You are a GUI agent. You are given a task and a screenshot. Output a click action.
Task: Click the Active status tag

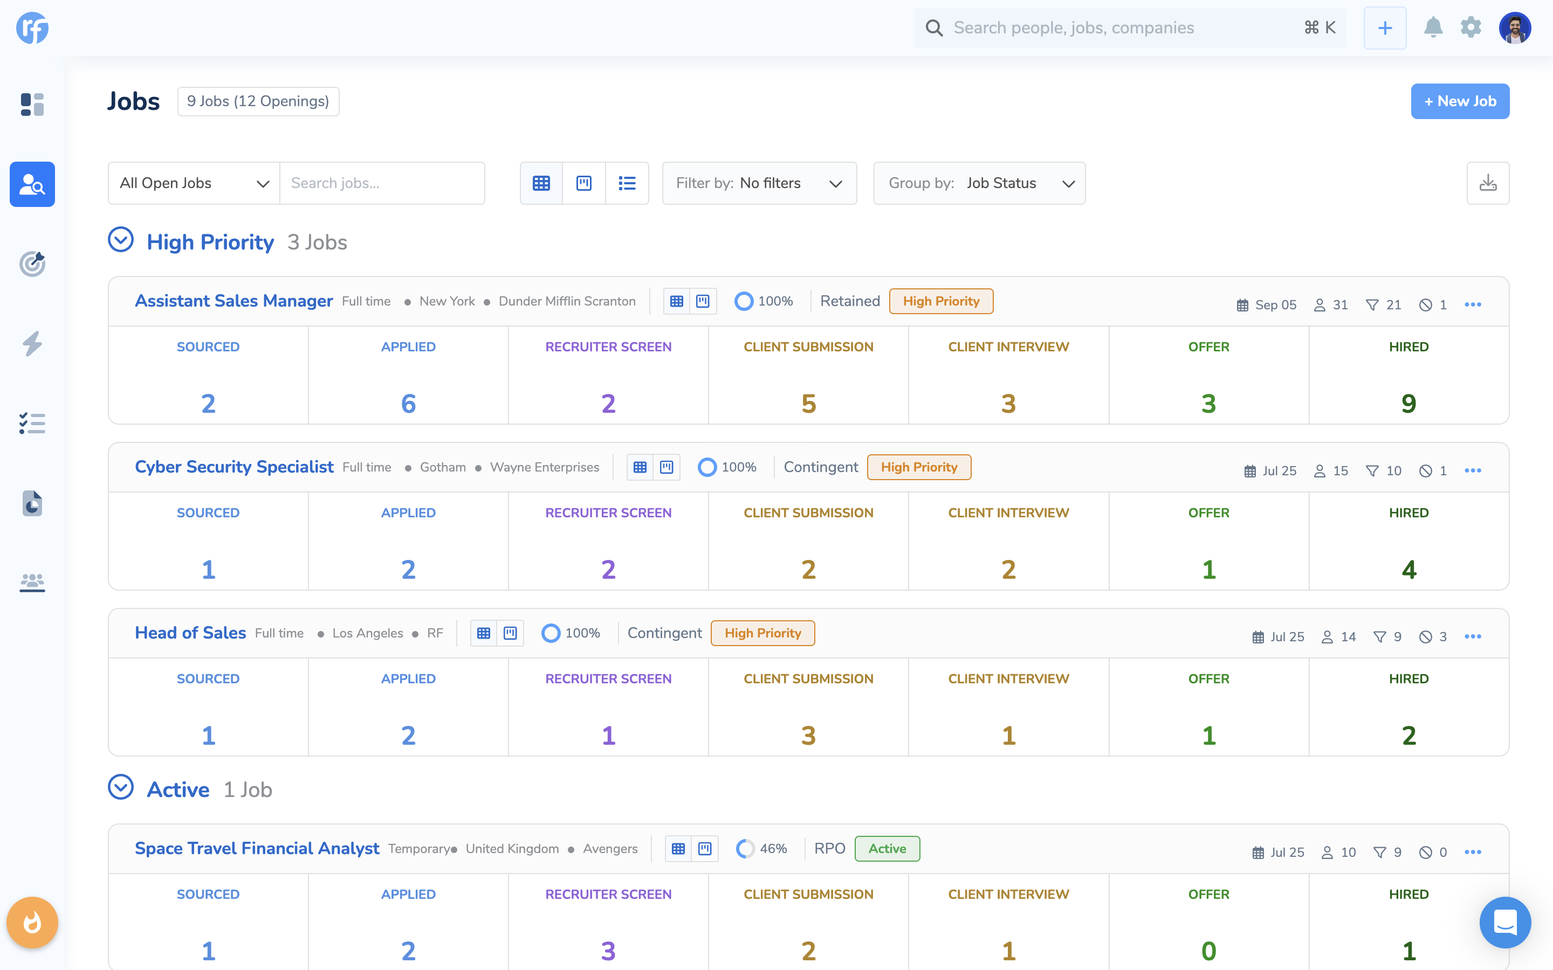coord(888,849)
